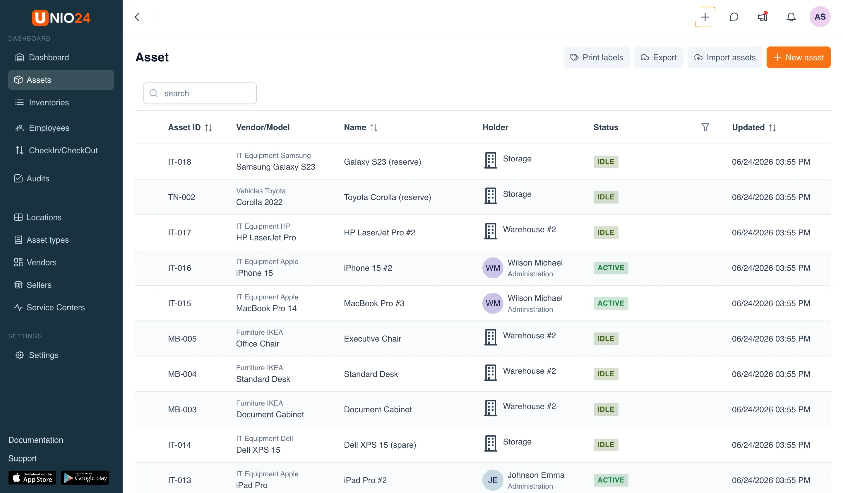Open Service Centers in the sidebar
Image resolution: width=843 pixels, height=493 pixels.
(61, 308)
